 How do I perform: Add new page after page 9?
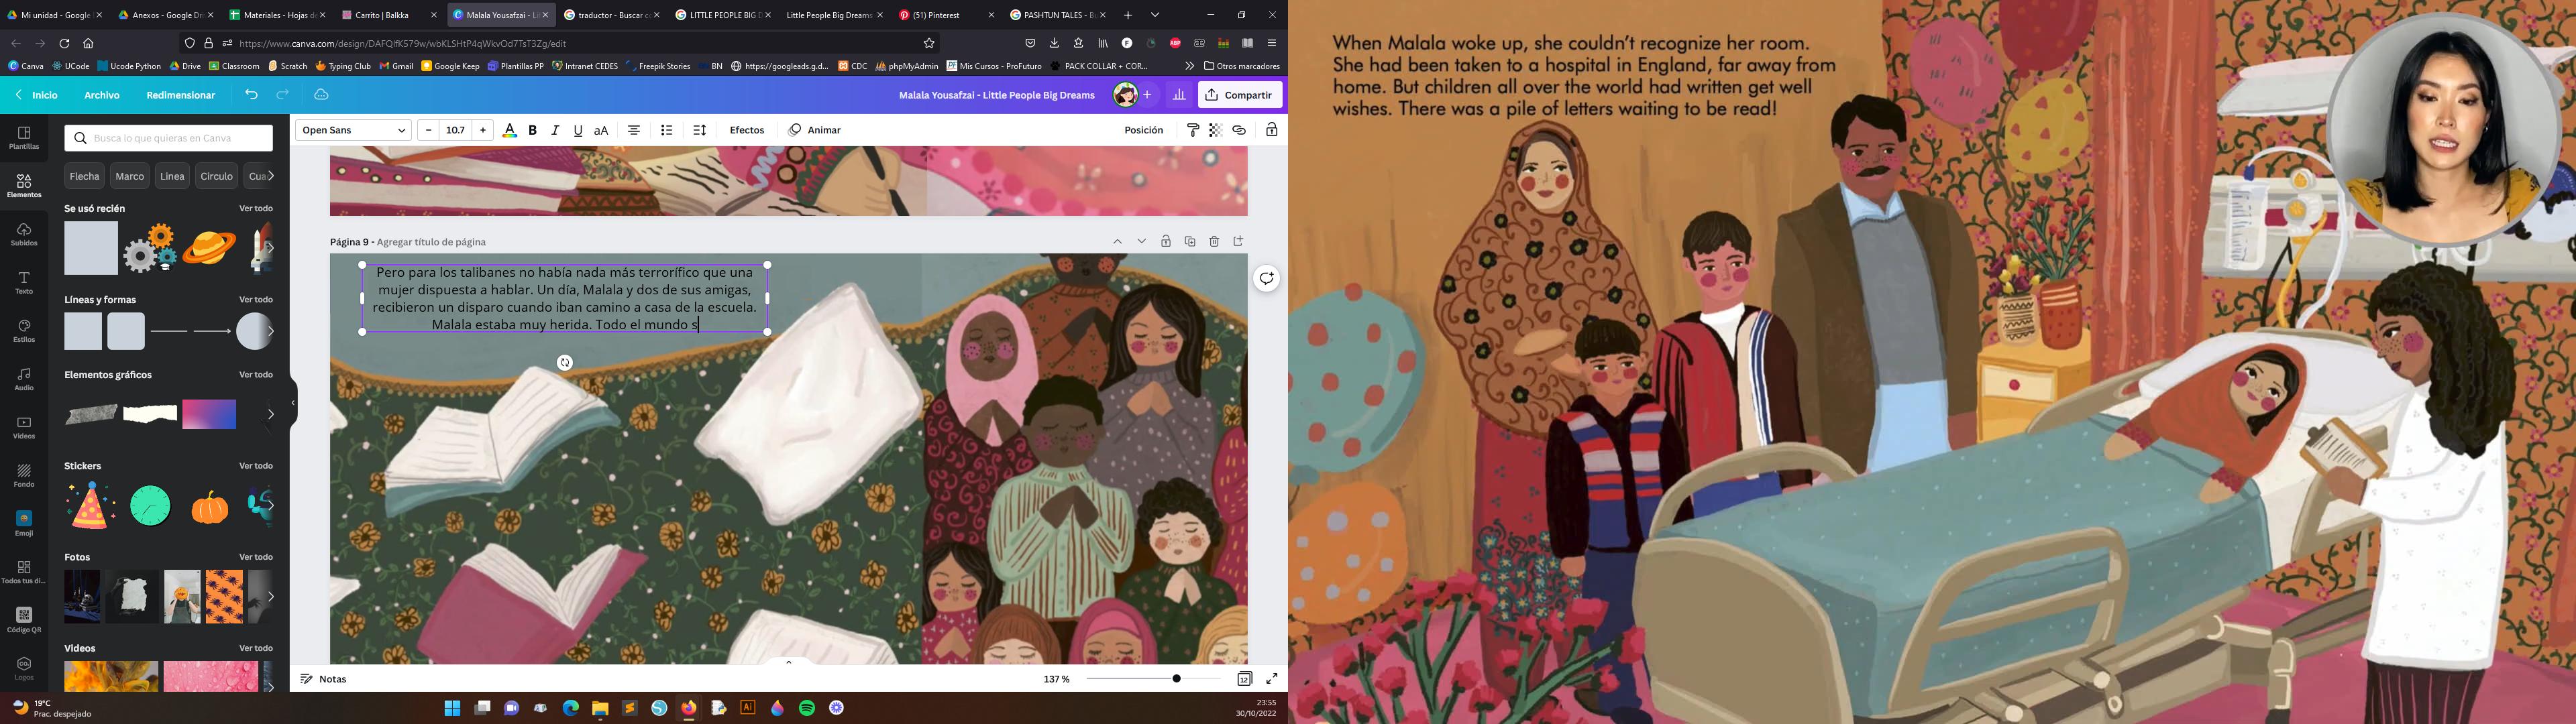pyautogui.click(x=1238, y=241)
